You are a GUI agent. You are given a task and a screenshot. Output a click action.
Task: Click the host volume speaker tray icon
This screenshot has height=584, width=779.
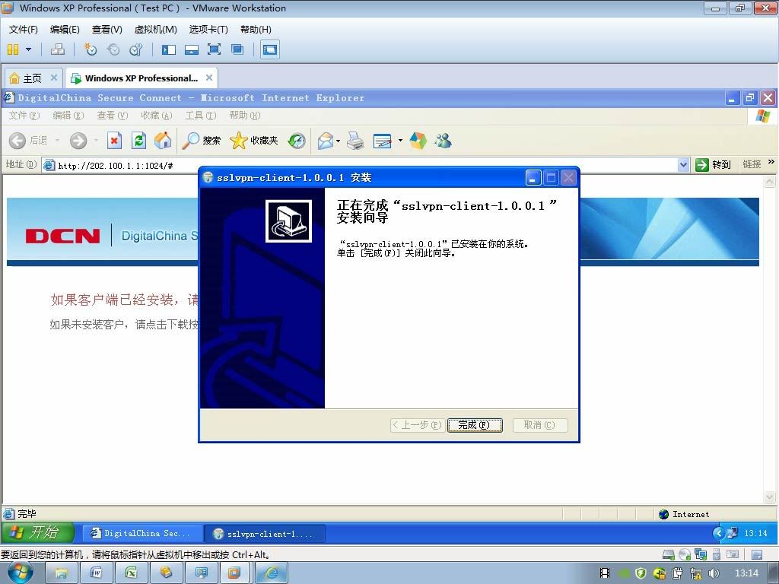pos(714,573)
